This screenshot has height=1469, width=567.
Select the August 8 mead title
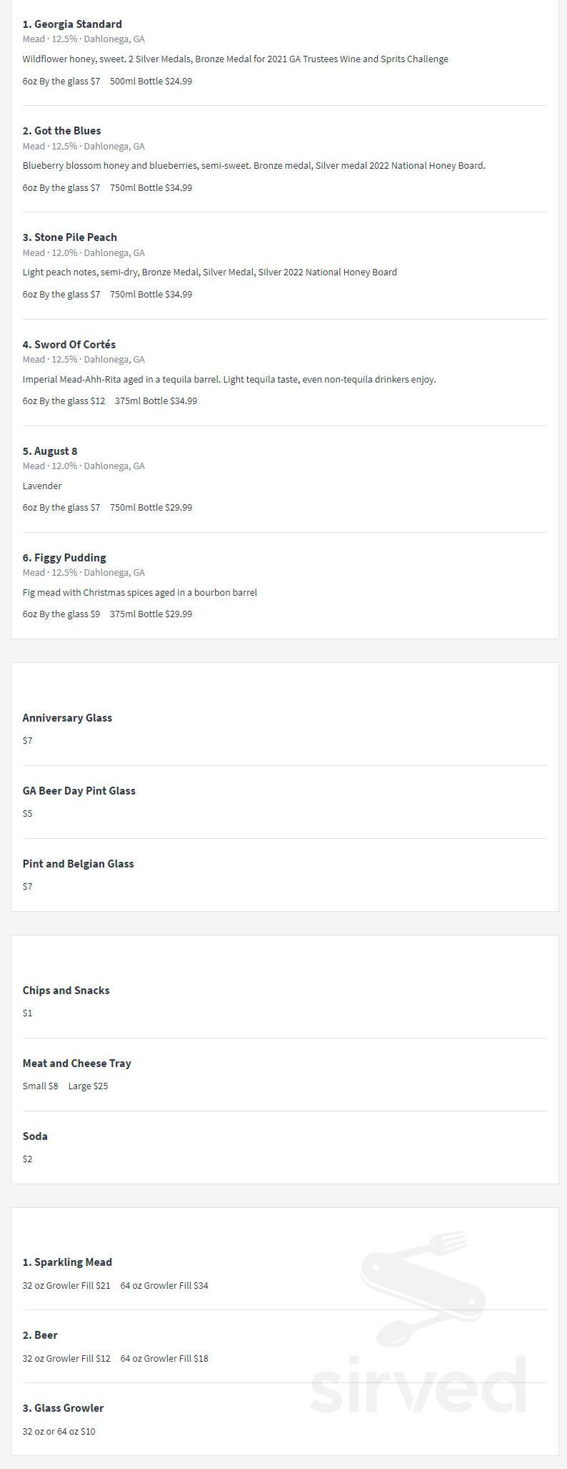(49, 451)
